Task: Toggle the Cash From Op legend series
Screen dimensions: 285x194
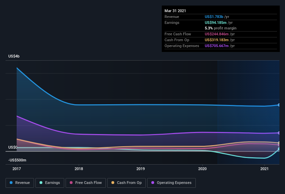Action: pyautogui.click(x=126, y=183)
